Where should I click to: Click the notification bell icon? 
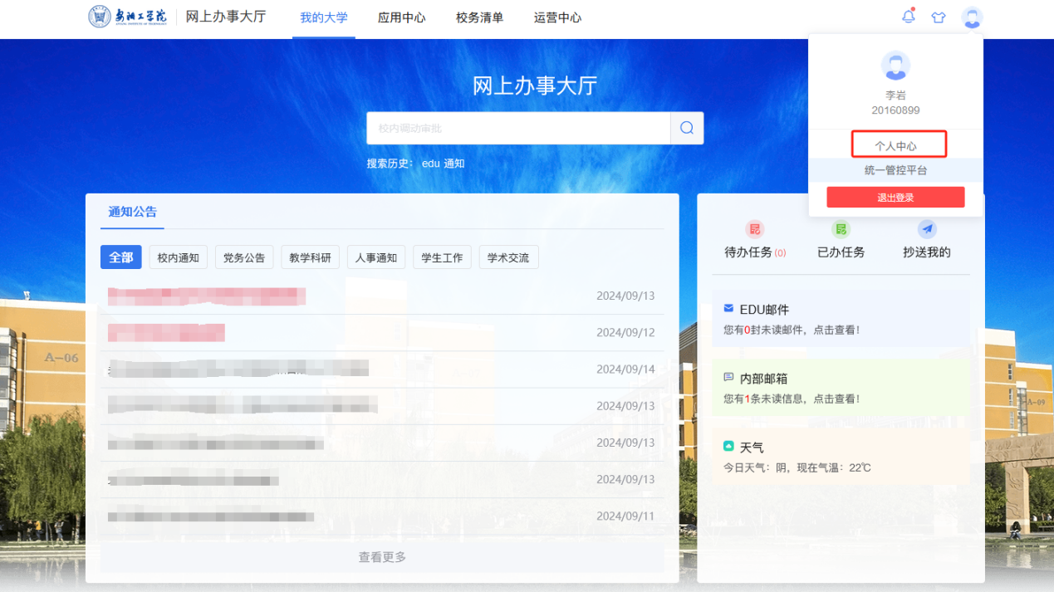coord(908,17)
